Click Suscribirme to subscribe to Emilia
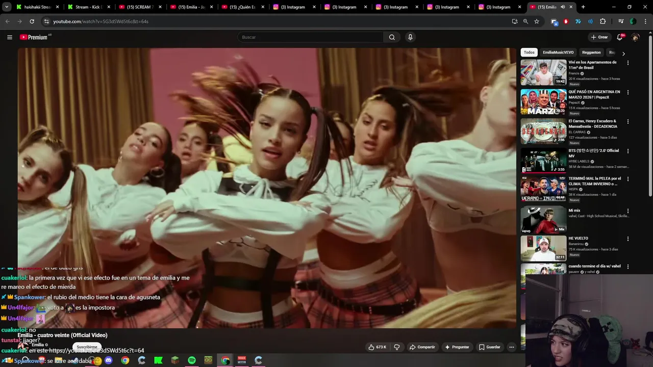 (x=87, y=347)
